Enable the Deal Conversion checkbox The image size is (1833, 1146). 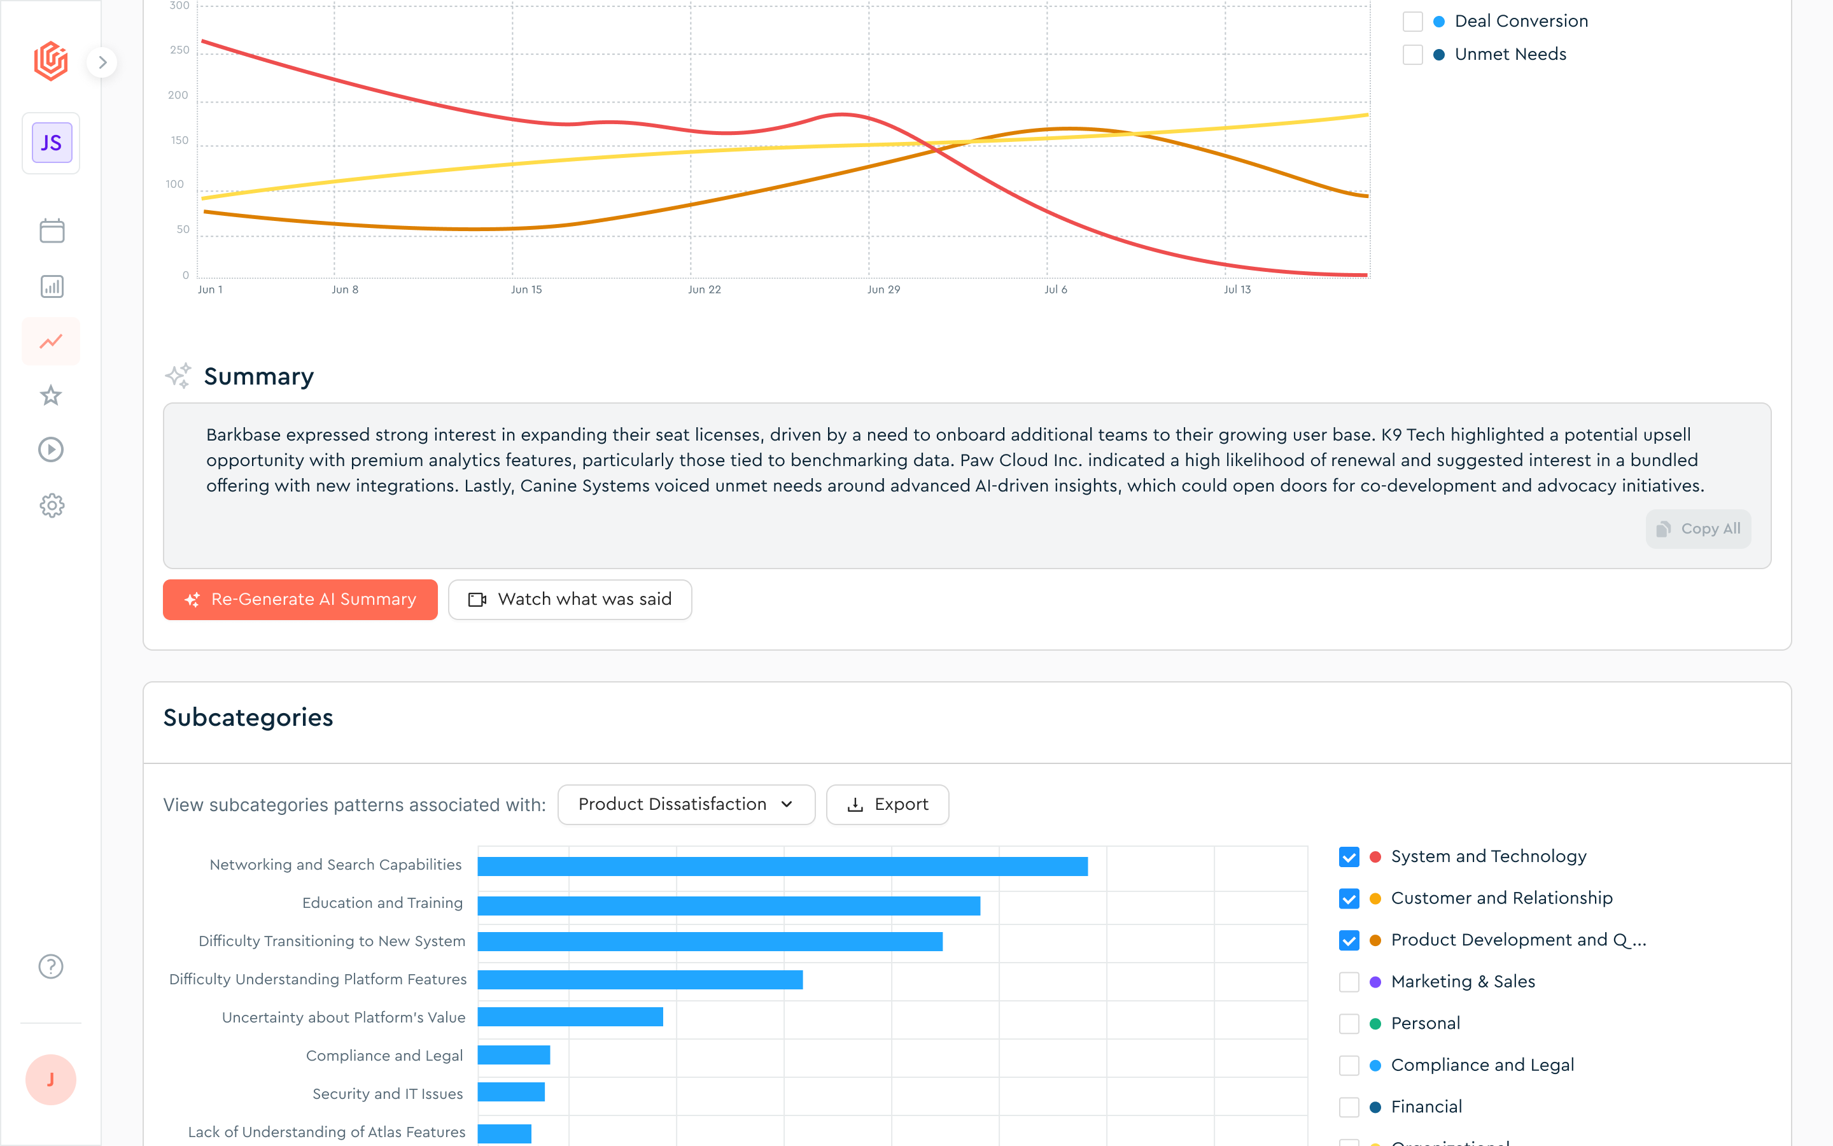(x=1413, y=21)
